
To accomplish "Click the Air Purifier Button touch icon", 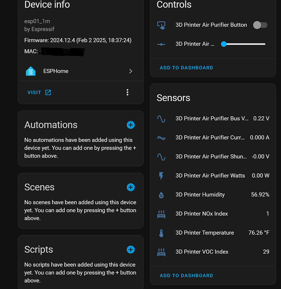I will (162, 25).
